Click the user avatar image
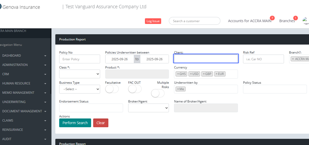This screenshot has height=145, width=309. point(306,21)
